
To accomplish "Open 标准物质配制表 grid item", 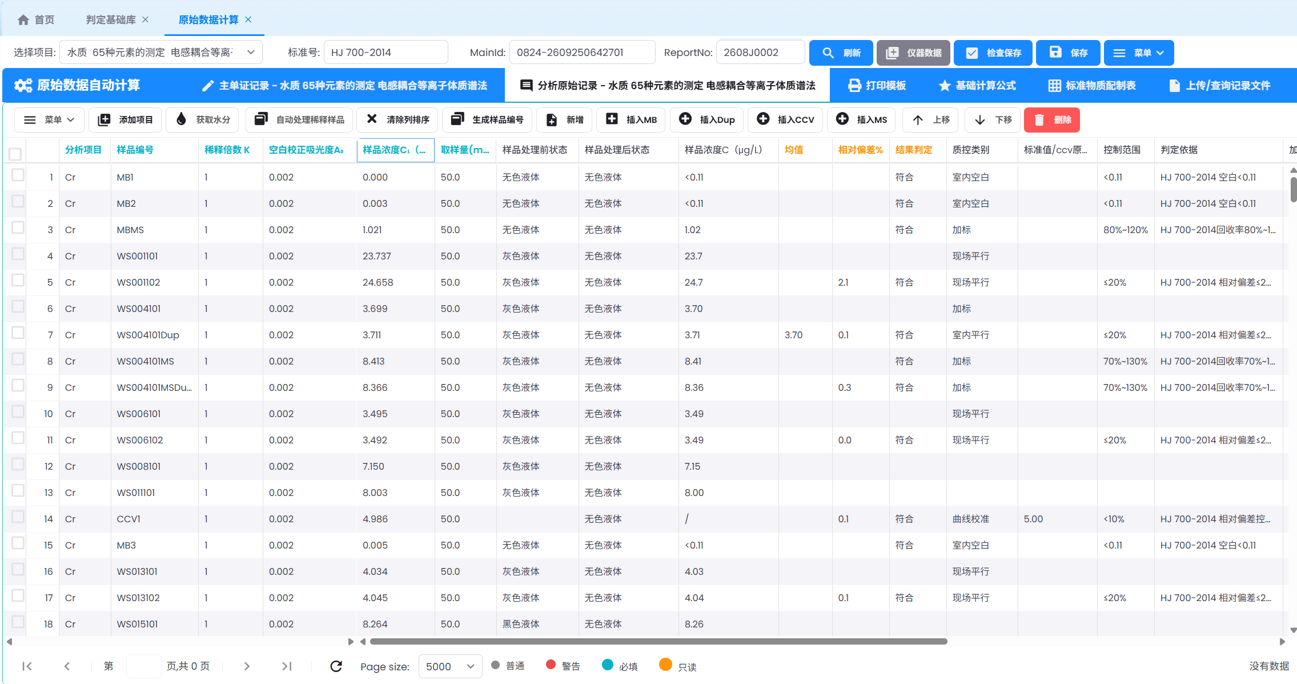I will coord(1092,85).
